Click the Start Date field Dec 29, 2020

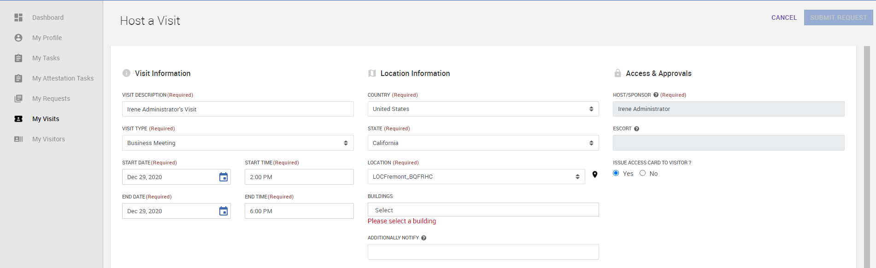[x=176, y=177]
